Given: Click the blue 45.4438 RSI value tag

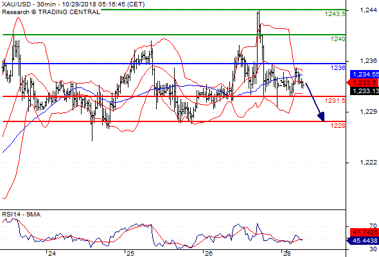Looking at the screenshot, I should point(363,240).
